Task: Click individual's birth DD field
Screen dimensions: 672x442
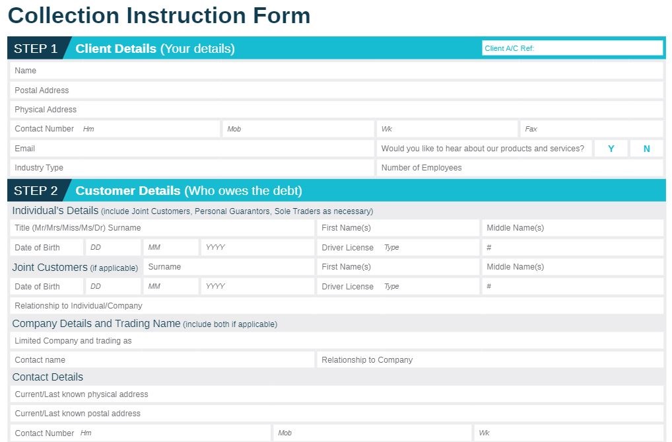Action: [x=113, y=248]
